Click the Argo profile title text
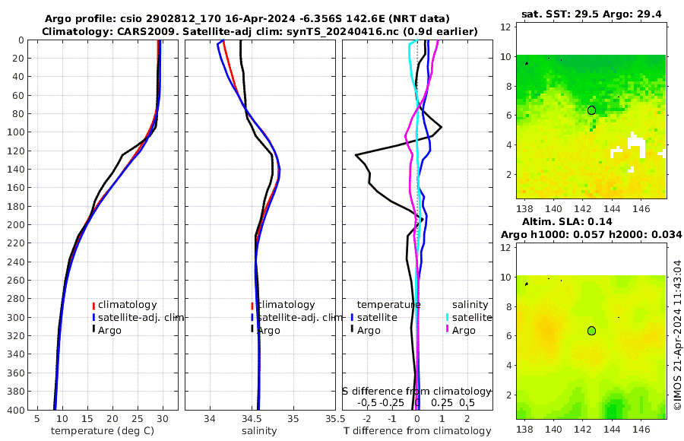Image resolution: width=684 pixels, height=441 pixels. [x=247, y=19]
